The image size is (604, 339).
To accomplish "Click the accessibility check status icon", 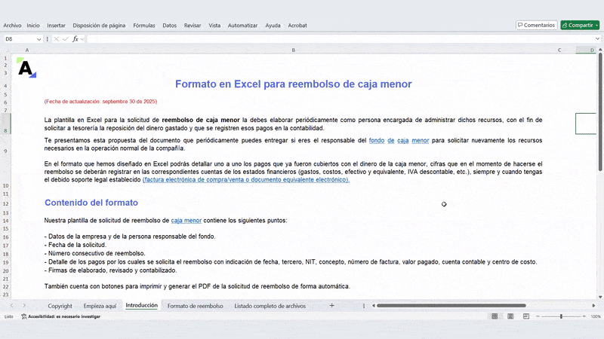I will click(24, 317).
